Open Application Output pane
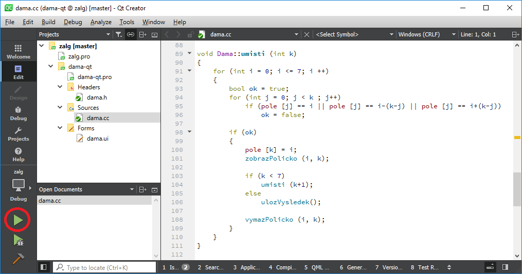Viewport: 522px width, 274px height. [246, 267]
